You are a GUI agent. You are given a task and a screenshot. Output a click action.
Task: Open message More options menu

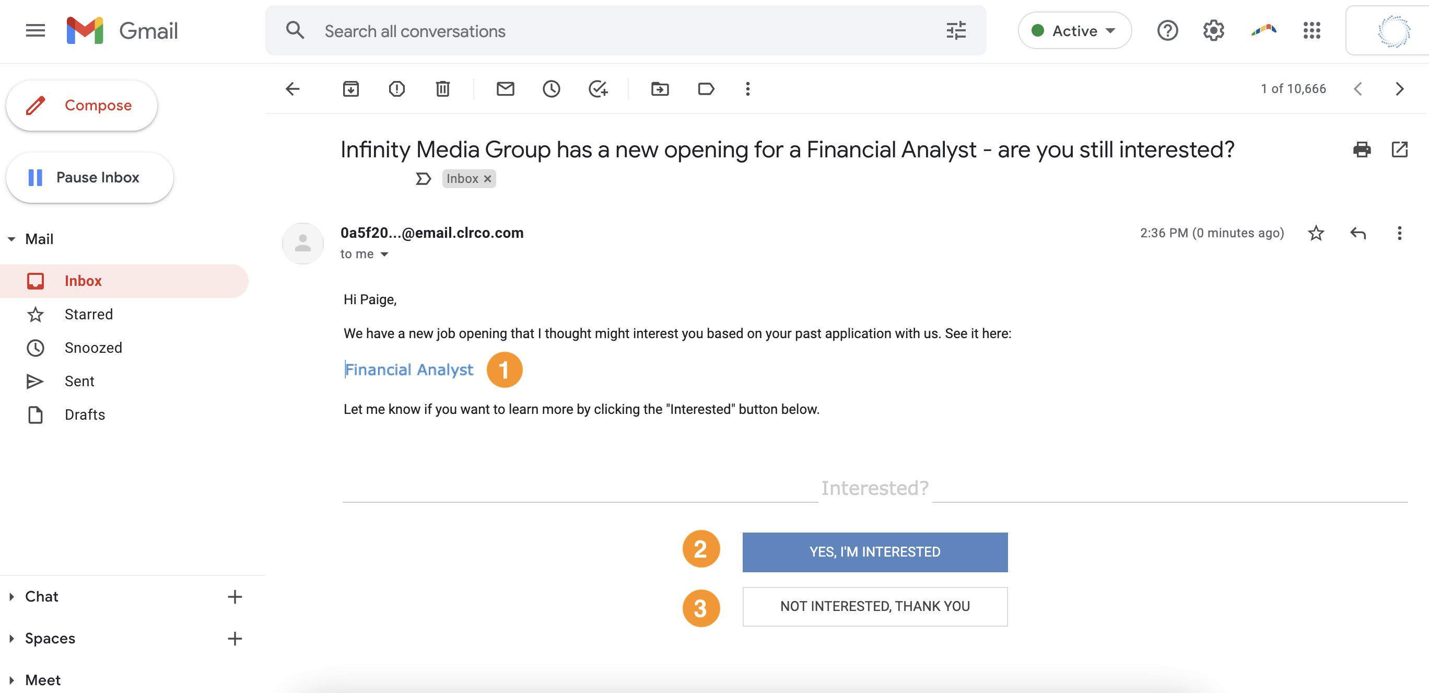tap(1399, 233)
